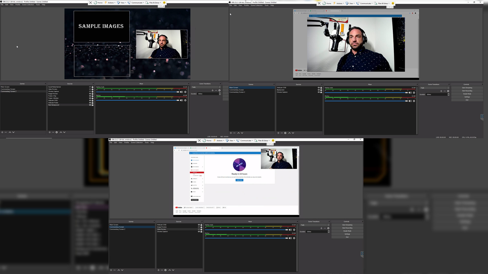The height and width of the screenshot is (274, 488).
Task: Show the hidden Social Media Banner source
Action: 90,87
